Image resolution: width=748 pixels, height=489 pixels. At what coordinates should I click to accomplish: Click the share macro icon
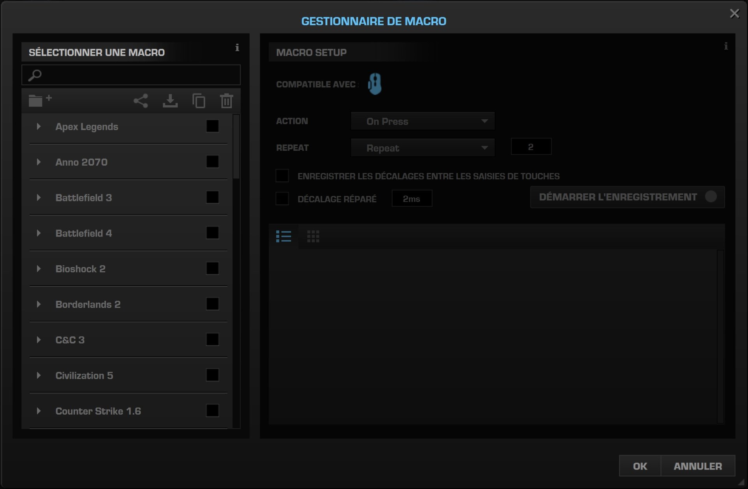coord(141,101)
